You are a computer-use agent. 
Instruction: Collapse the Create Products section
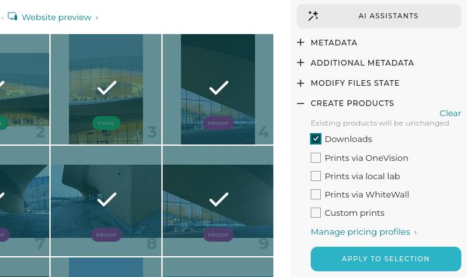click(301, 103)
